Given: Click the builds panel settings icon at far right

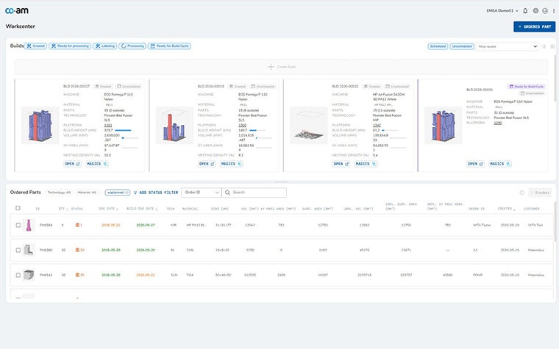Looking at the screenshot, I should (x=552, y=46).
